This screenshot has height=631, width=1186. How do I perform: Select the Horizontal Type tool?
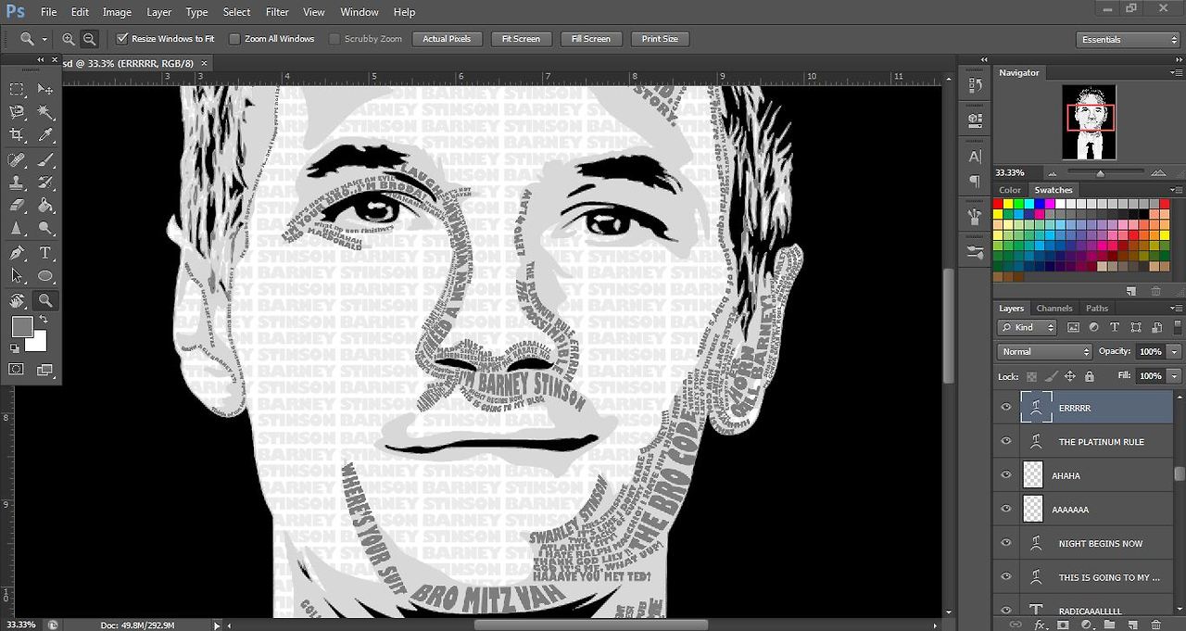(45, 253)
